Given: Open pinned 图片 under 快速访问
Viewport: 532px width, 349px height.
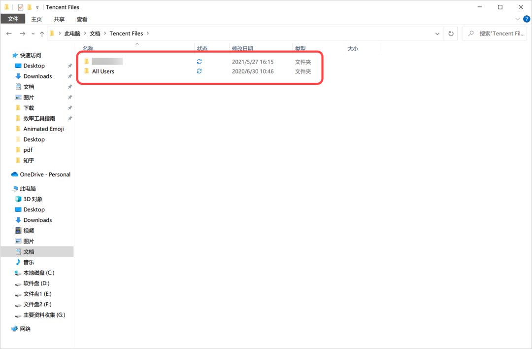Looking at the screenshot, I should pyautogui.click(x=29, y=98).
